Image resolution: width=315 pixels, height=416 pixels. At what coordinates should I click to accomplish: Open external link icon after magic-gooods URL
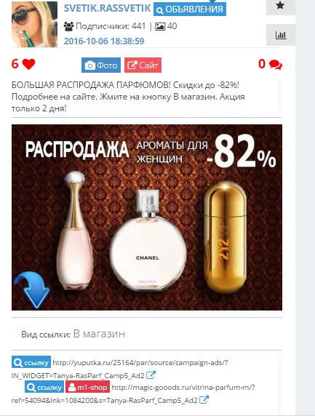pos(204,399)
